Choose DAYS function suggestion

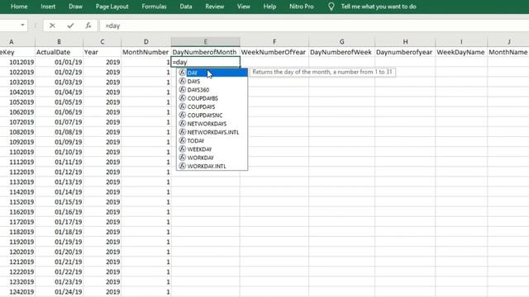point(212,81)
